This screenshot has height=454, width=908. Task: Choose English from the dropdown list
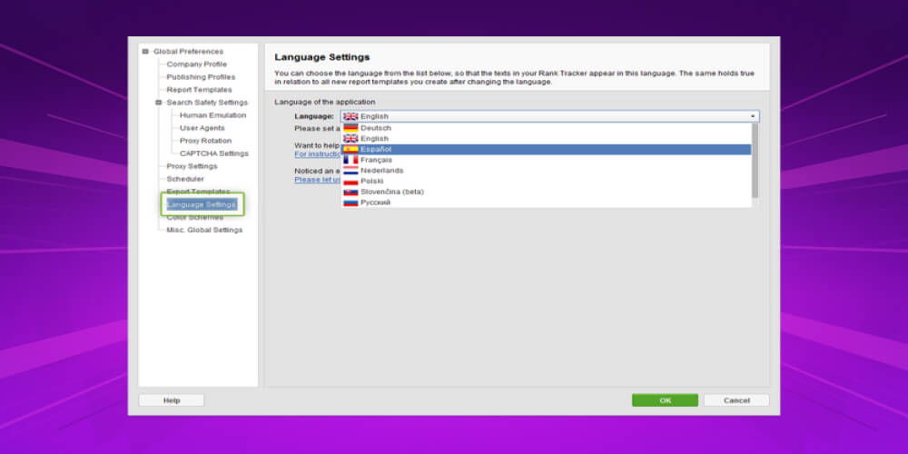(x=546, y=139)
